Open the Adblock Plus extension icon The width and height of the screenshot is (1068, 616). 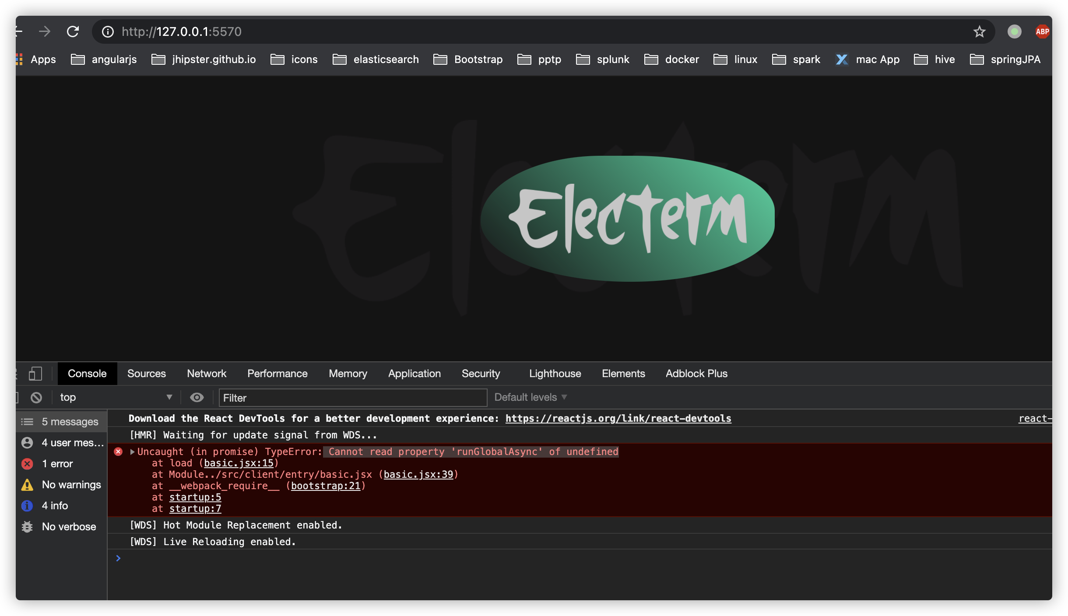[x=1042, y=31]
